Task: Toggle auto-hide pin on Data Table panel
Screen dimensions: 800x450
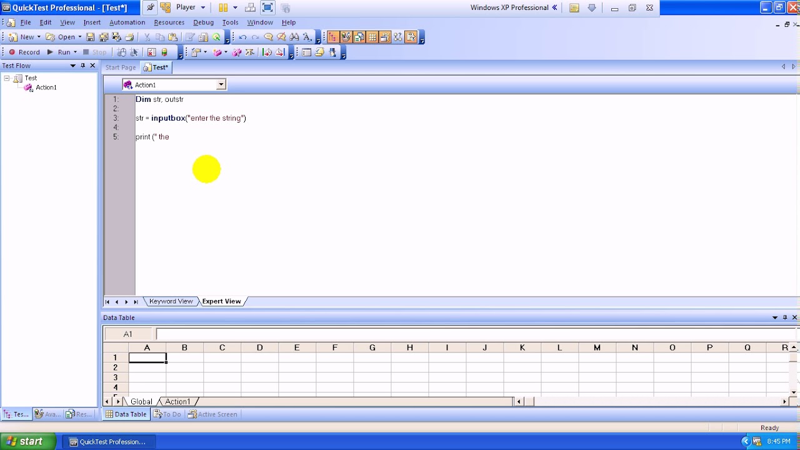Action: click(x=785, y=317)
